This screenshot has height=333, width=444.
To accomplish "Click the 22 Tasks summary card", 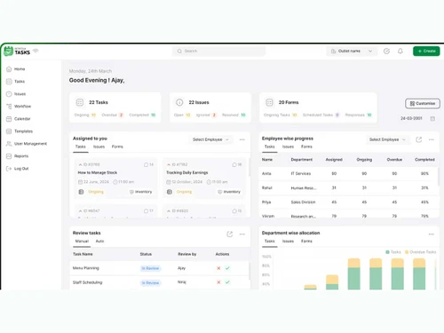I will [115, 107].
